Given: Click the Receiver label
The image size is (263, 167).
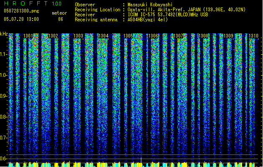Looking at the screenshot, I should point(85,15).
